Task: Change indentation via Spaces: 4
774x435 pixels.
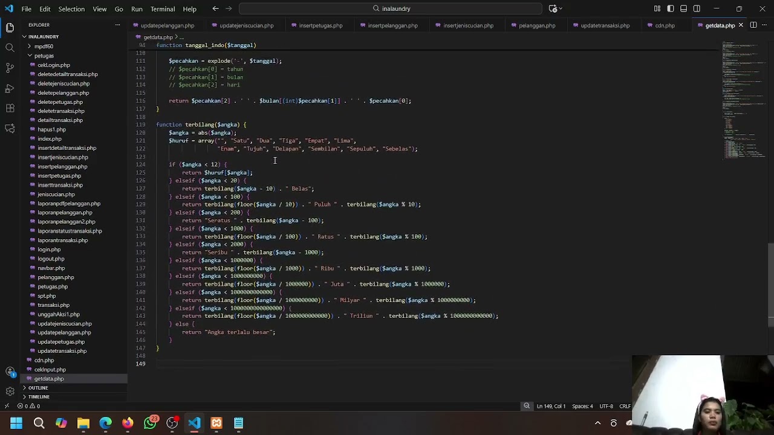Action: click(x=584, y=406)
